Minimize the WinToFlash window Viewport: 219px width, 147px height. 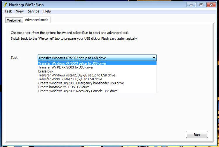191,5
